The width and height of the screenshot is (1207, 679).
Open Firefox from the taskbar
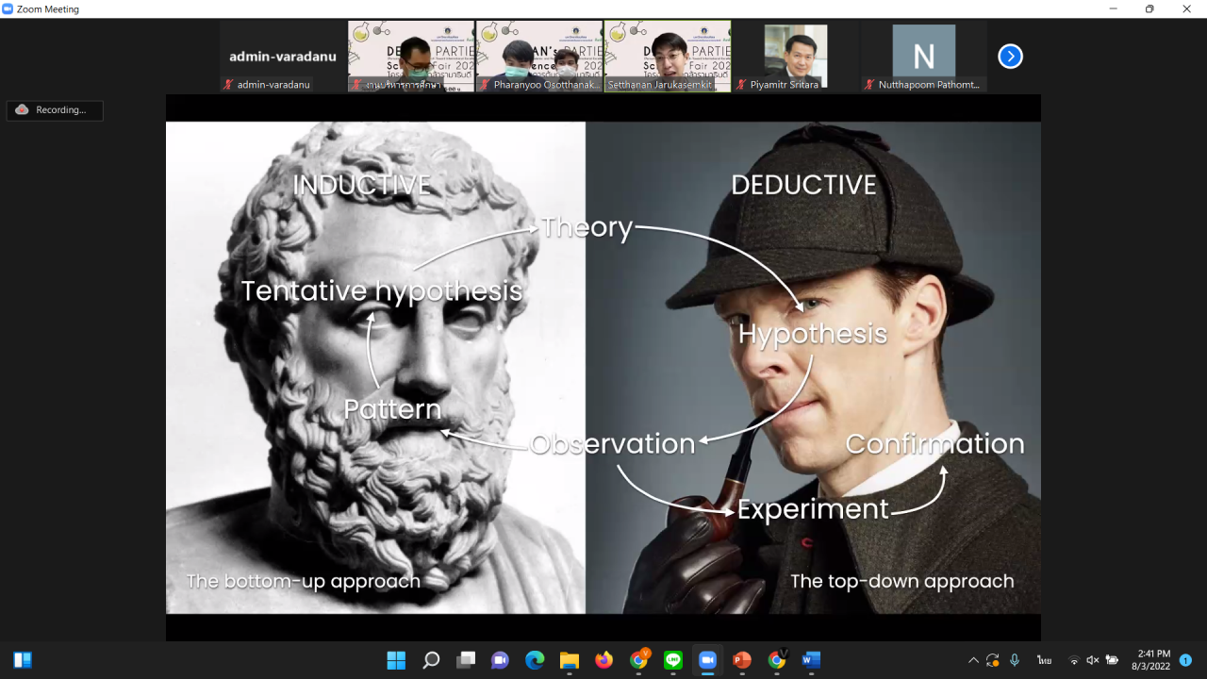pos(603,660)
